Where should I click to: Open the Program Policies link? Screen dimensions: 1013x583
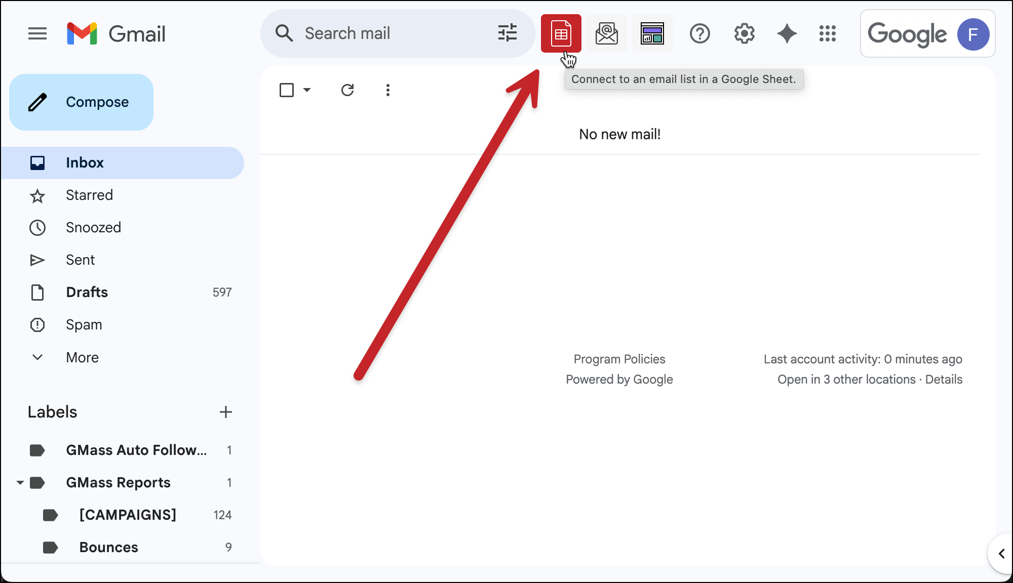pos(619,359)
